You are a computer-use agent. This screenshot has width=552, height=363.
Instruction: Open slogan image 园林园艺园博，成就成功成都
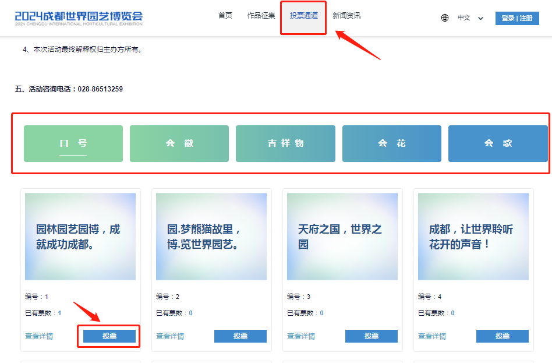(80, 237)
